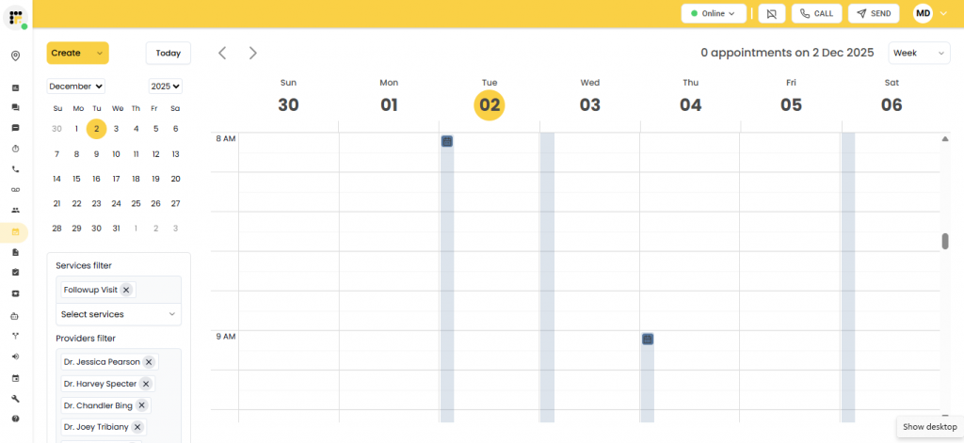Click the location pin sidebar icon

point(15,56)
